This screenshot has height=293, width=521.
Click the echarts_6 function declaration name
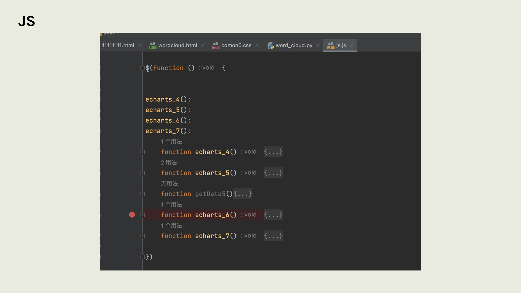point(212,215)
